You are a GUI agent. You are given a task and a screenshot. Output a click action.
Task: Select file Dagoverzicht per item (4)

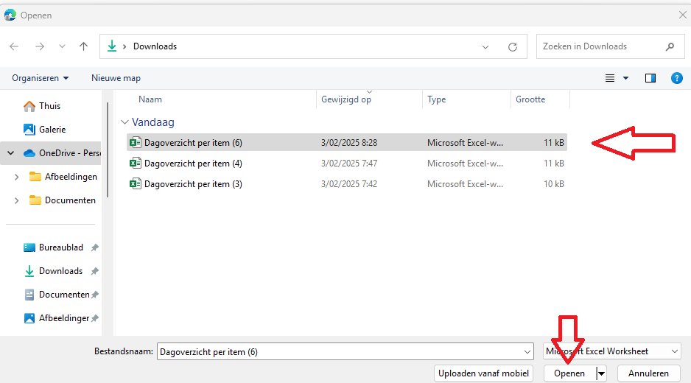pos(193,164)
